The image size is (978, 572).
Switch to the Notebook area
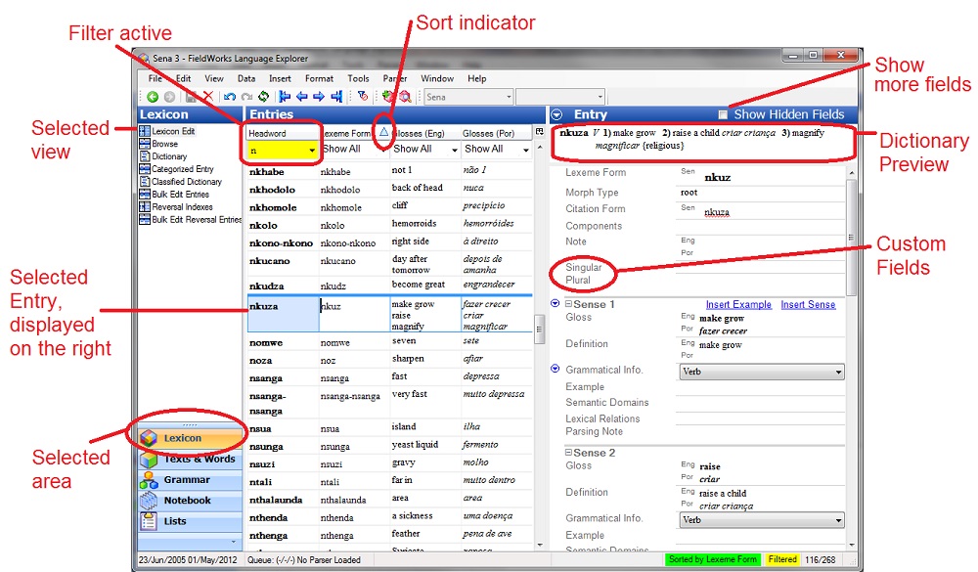[190, 501]
